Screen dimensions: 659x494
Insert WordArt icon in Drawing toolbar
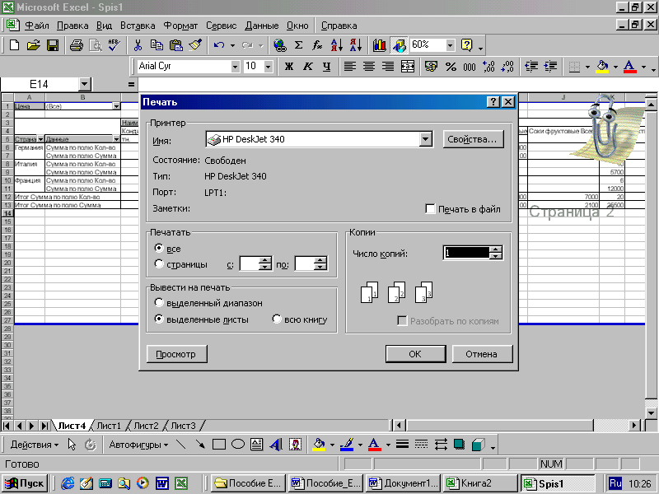tap(276, 445)
